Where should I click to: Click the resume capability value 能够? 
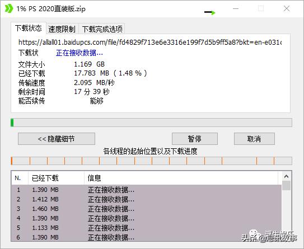point(96,101)
